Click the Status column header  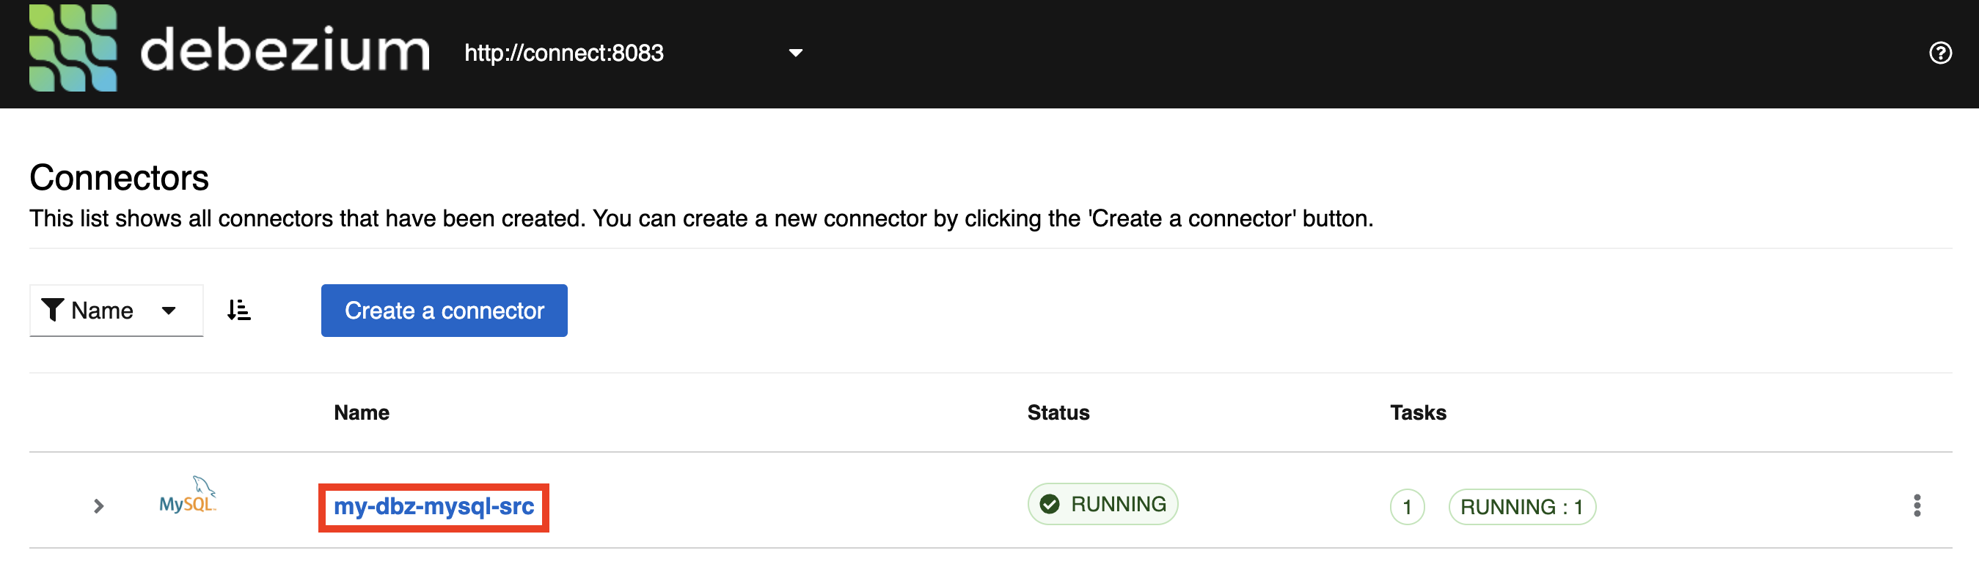pyautogui.click(x=1058, y=412)
